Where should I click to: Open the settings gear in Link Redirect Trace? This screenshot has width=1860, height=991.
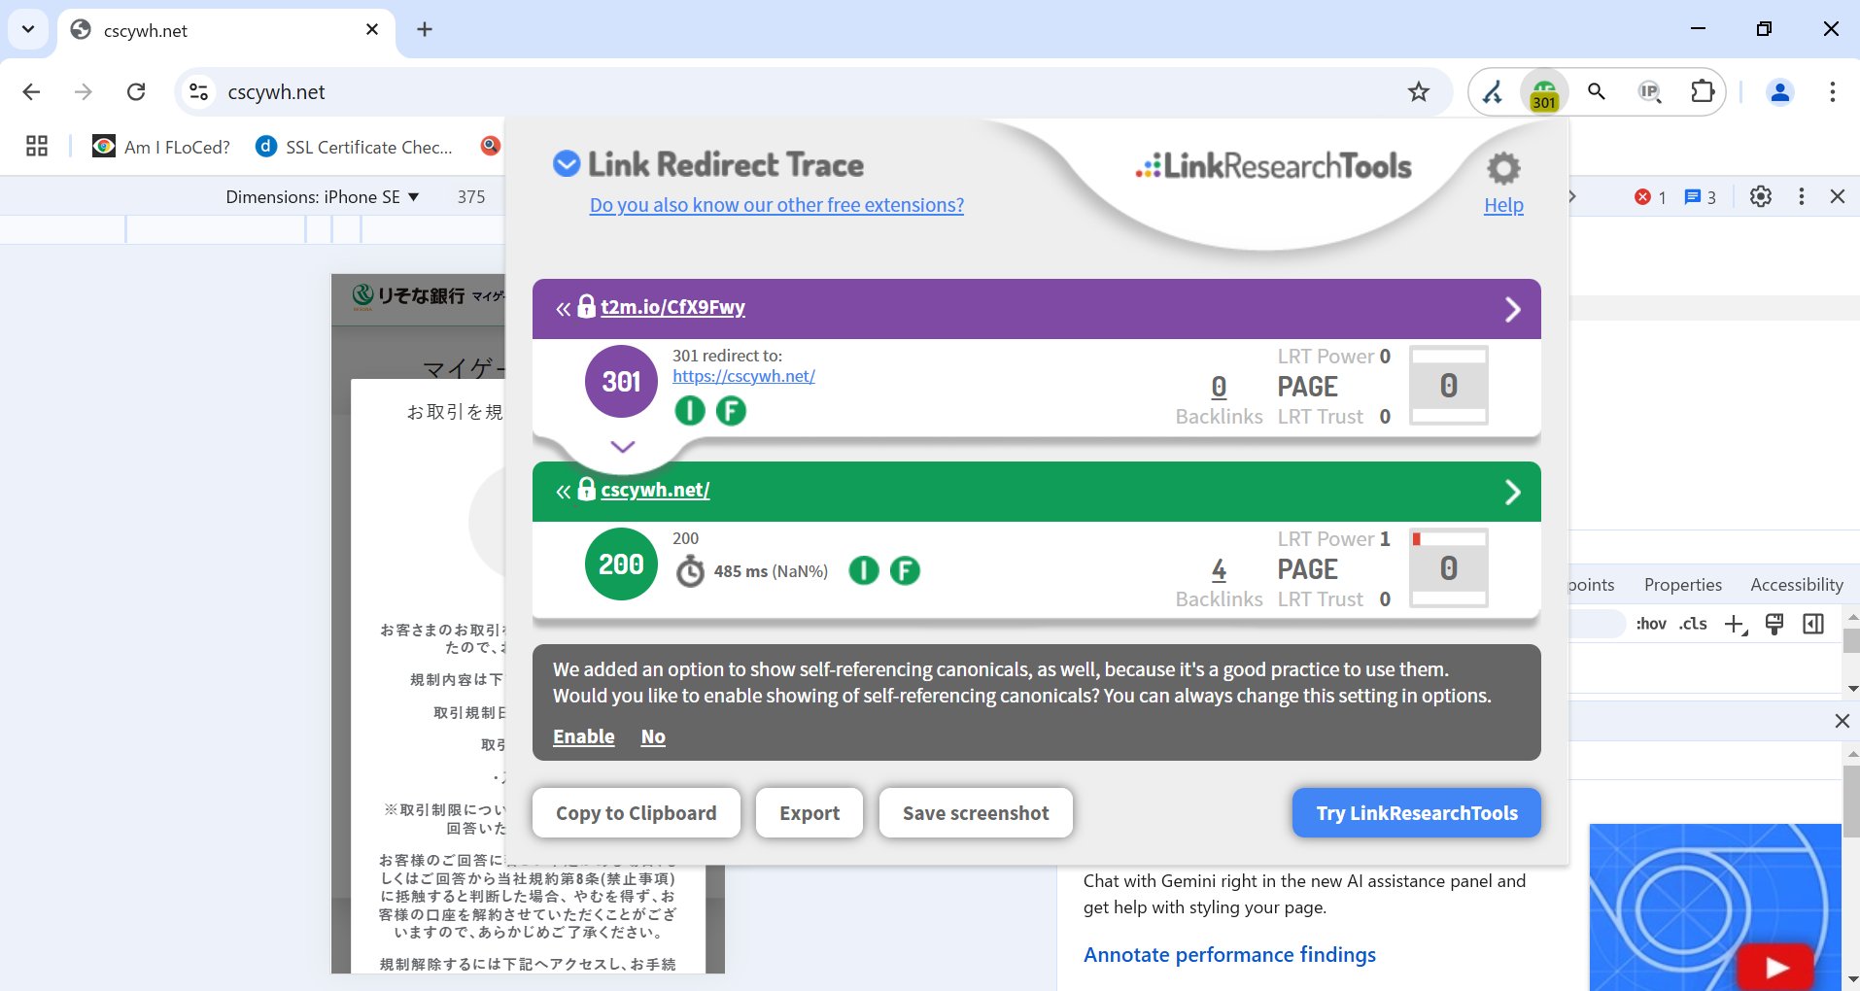[1503, 168]
